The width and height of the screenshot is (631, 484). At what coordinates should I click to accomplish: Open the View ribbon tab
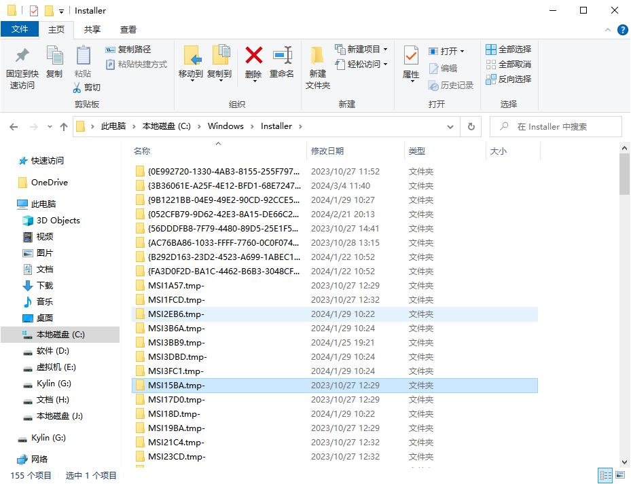pyautogui.click(x=128, y=29)
